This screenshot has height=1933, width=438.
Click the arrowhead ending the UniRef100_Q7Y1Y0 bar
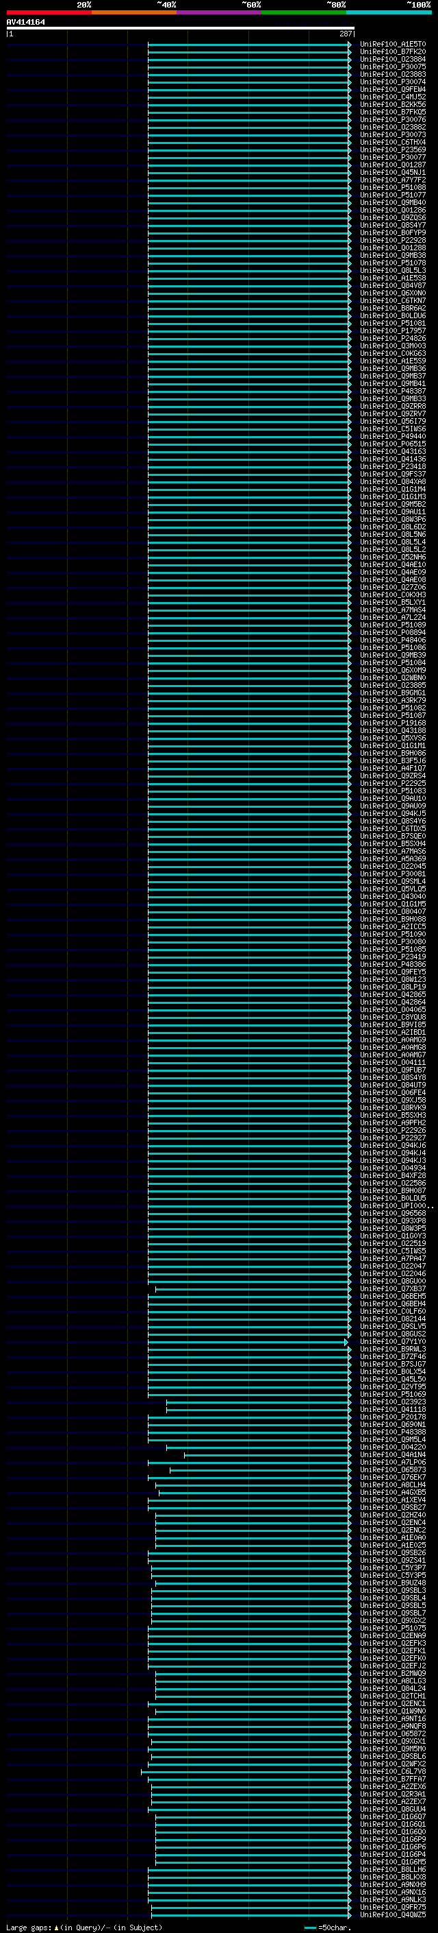click(346, 1342)
